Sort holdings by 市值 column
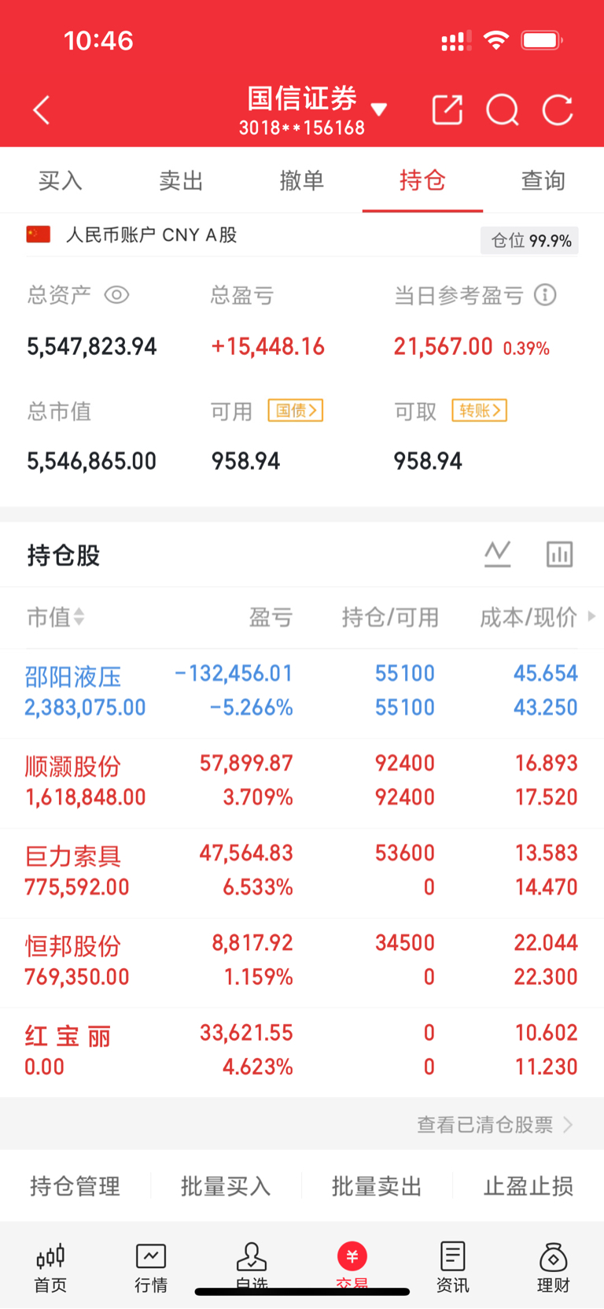This screenshot has width=604, height=1309. pyautogui.click(x=55, y=617)
